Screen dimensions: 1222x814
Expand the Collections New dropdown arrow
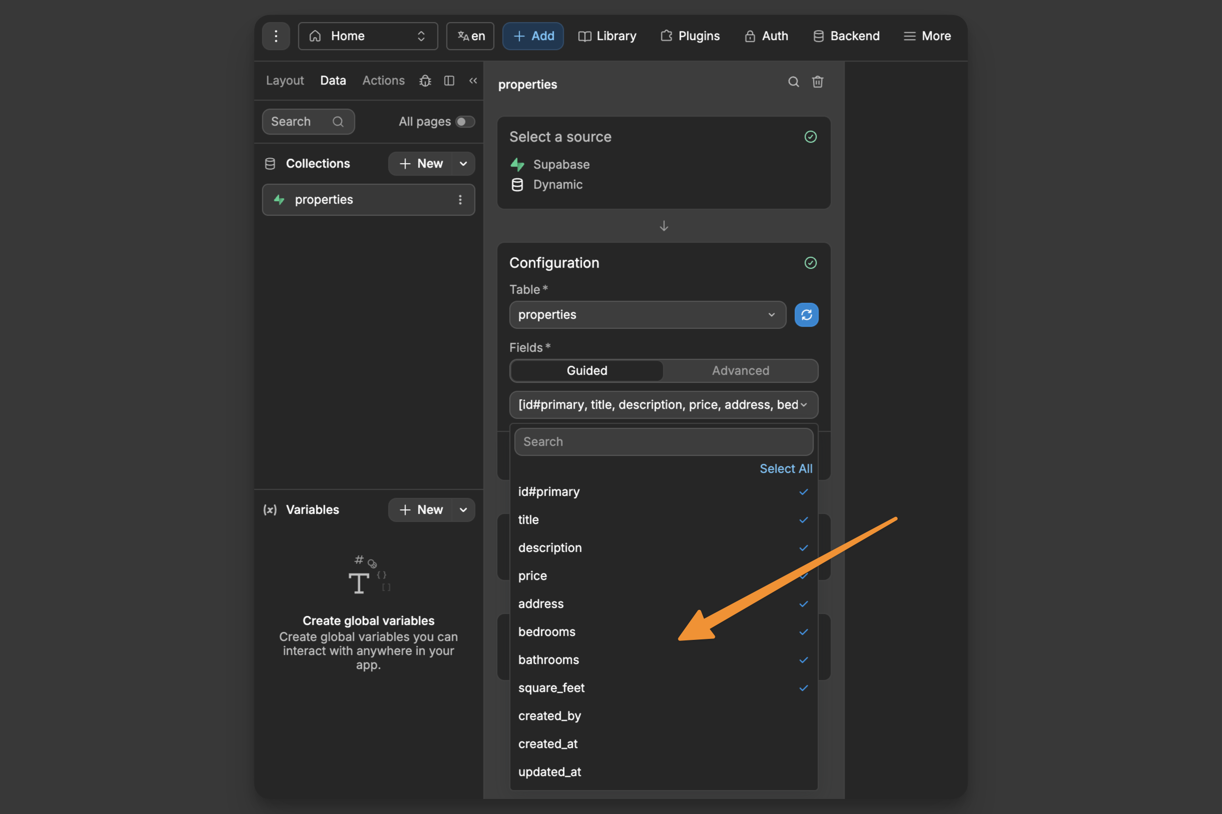point(463,164)
